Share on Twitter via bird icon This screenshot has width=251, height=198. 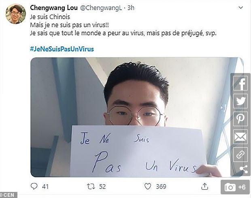[x=240, y=101]
